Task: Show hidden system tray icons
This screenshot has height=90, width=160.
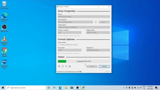Action: click(124, 88)
